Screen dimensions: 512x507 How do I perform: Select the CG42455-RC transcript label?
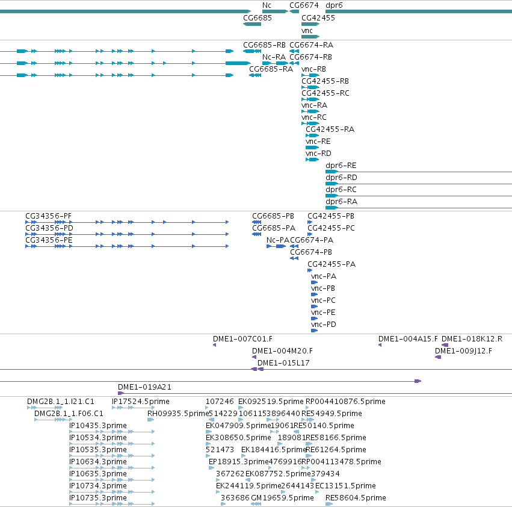pos(325,93)
